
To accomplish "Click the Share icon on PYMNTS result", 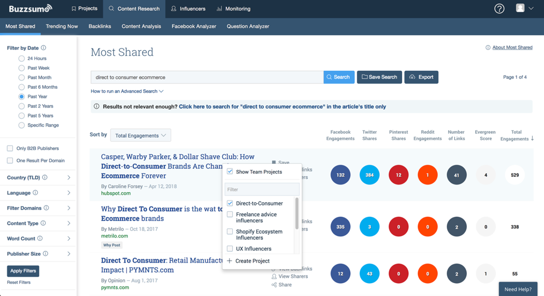I will 274,285.
